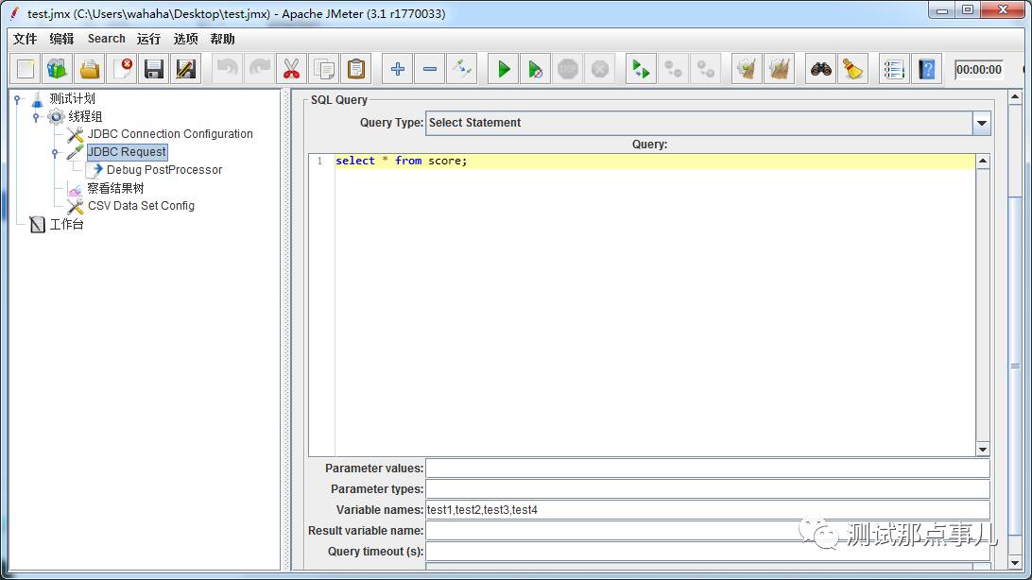Collapse the 线程组 tree expander
Image resolution: width=1032 pixels, height=580 pixels.
point(36,117)
